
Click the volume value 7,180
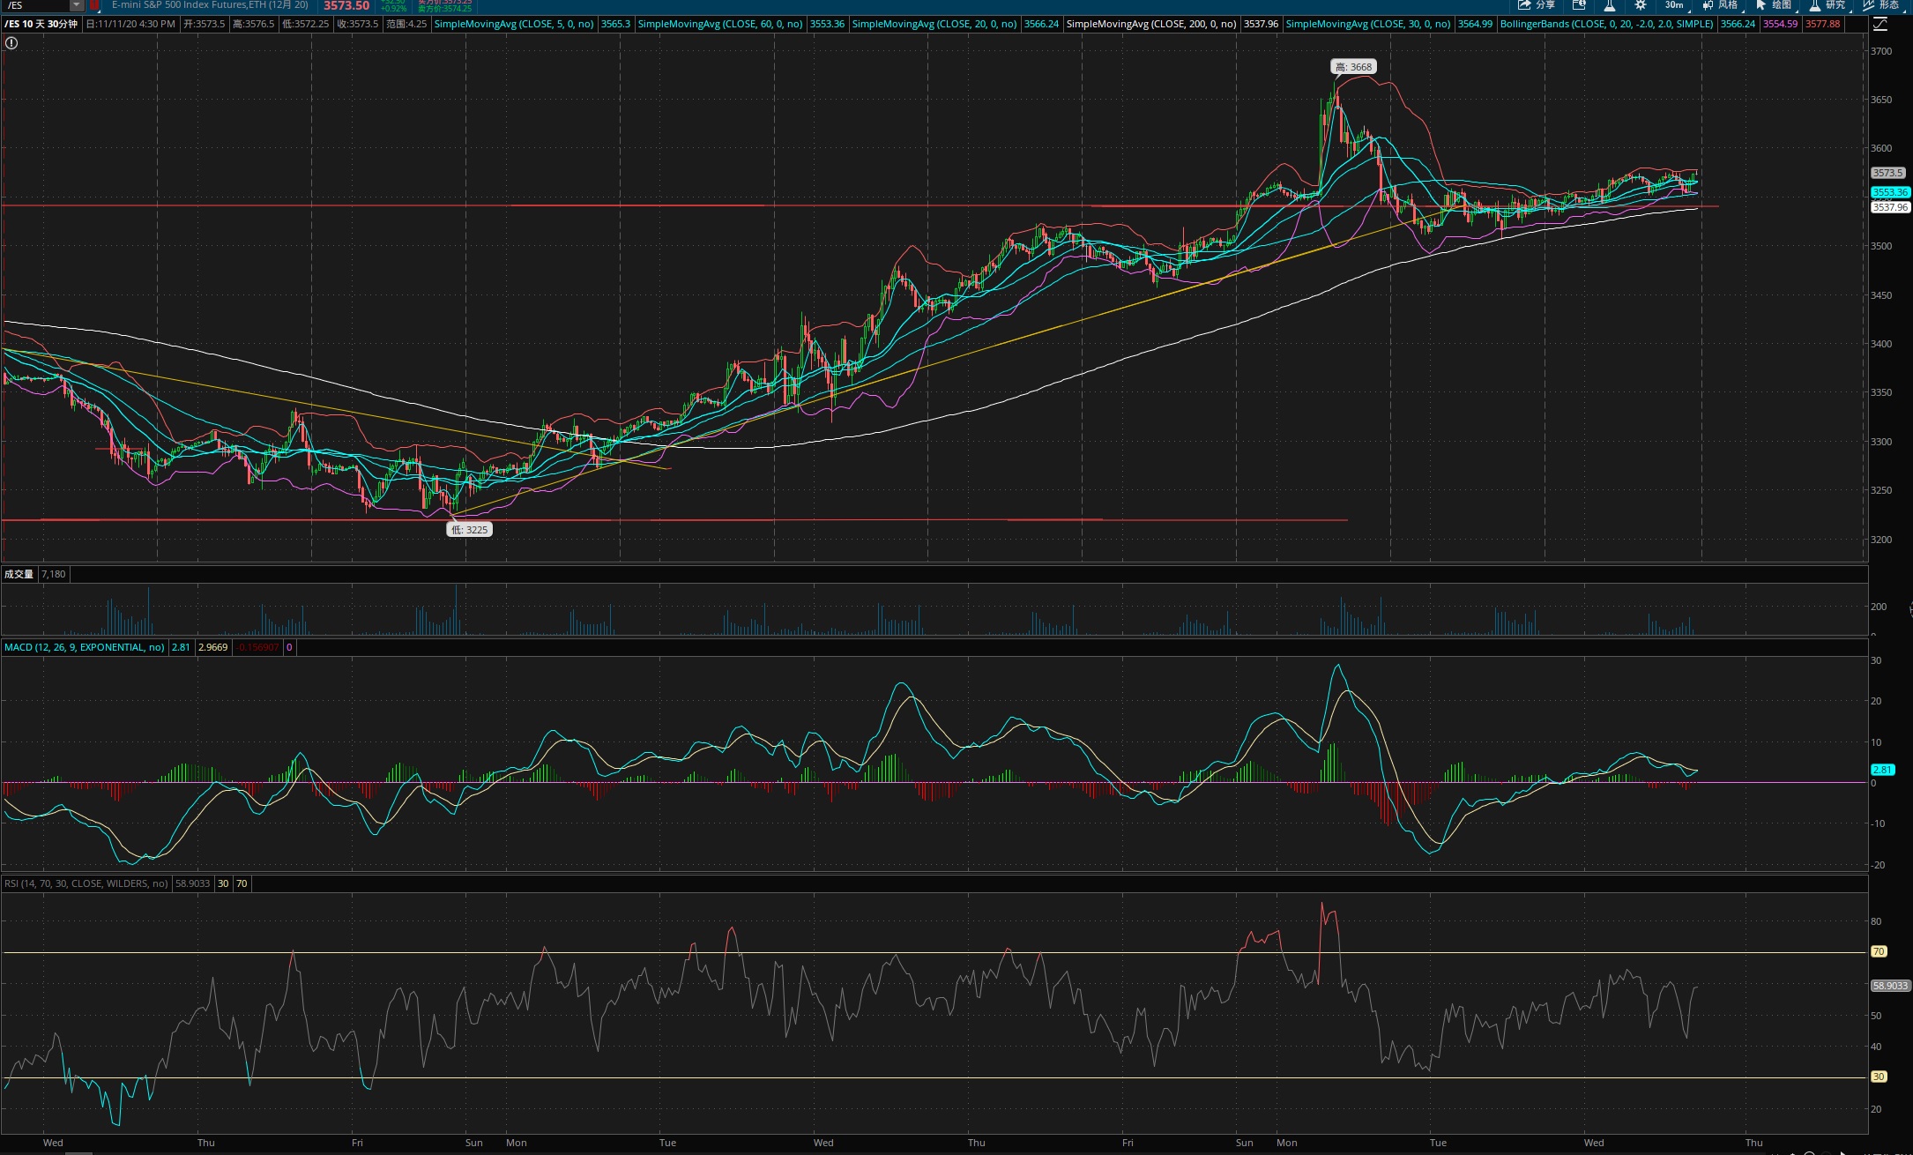[54, 574]
